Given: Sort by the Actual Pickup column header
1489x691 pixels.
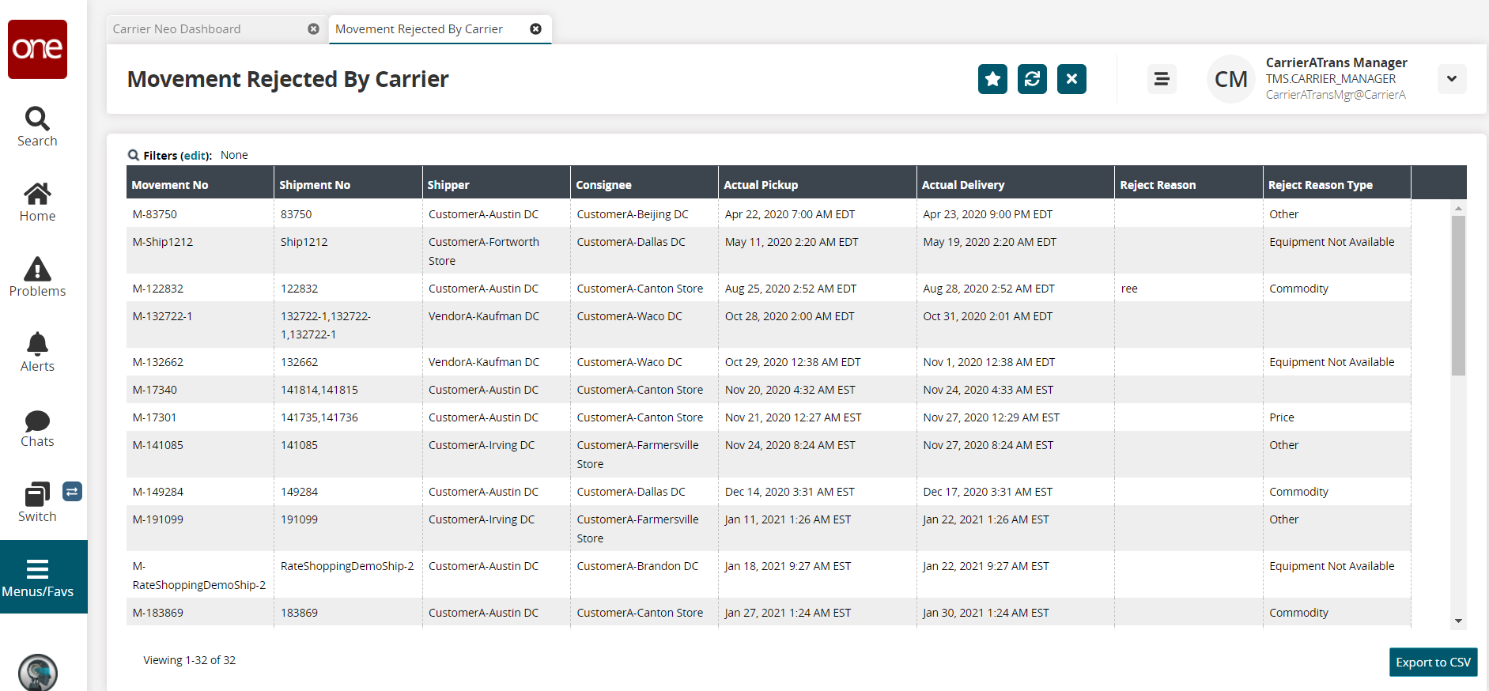Looking at the screenshot, I should click(818, 184).
